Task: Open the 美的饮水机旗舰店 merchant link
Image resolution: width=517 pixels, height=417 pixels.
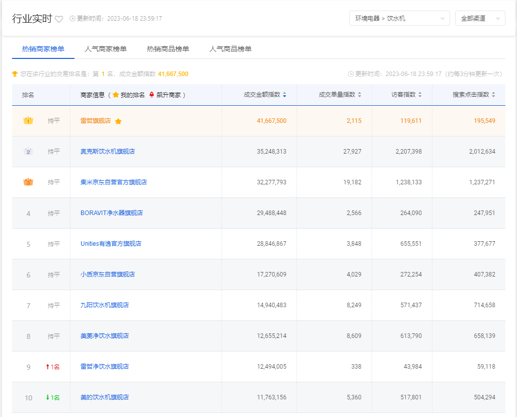Action: 105,397
